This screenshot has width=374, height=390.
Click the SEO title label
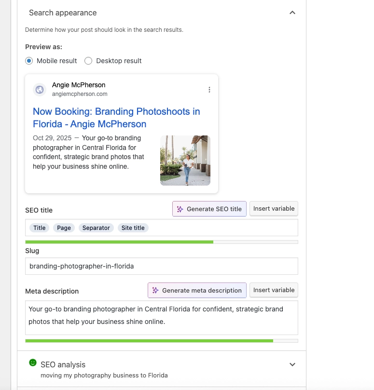pyautogui.click(x=39, y=210)
